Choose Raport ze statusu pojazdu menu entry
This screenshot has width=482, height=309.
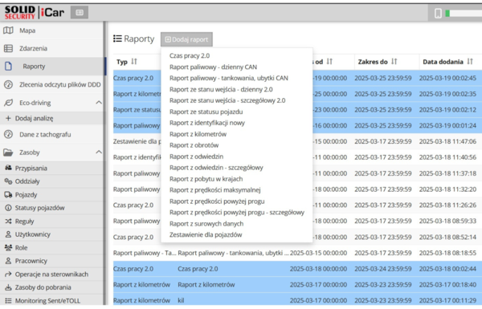pyautogui.click(x=206, y=112)
